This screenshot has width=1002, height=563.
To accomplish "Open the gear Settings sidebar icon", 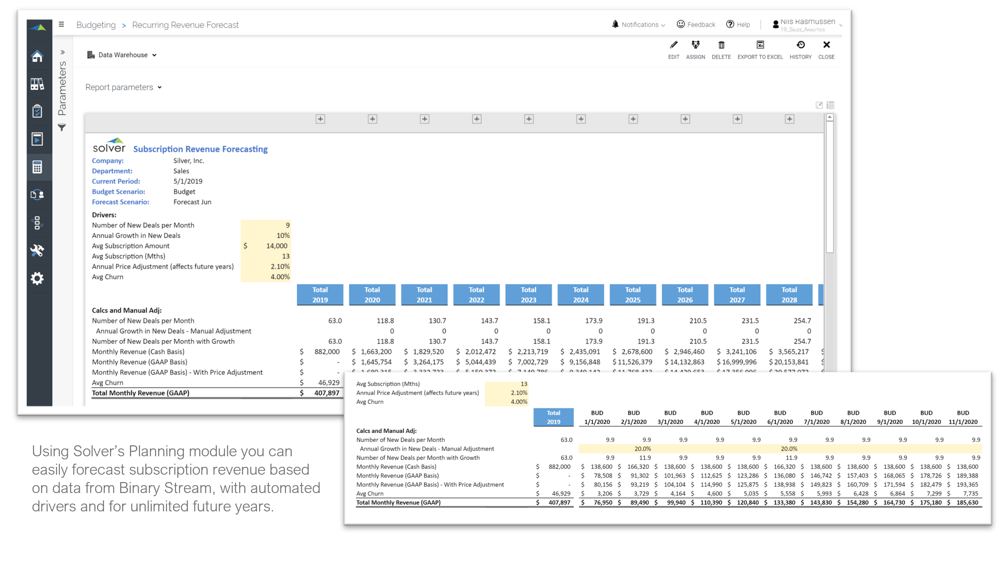I will click(38, 278).
